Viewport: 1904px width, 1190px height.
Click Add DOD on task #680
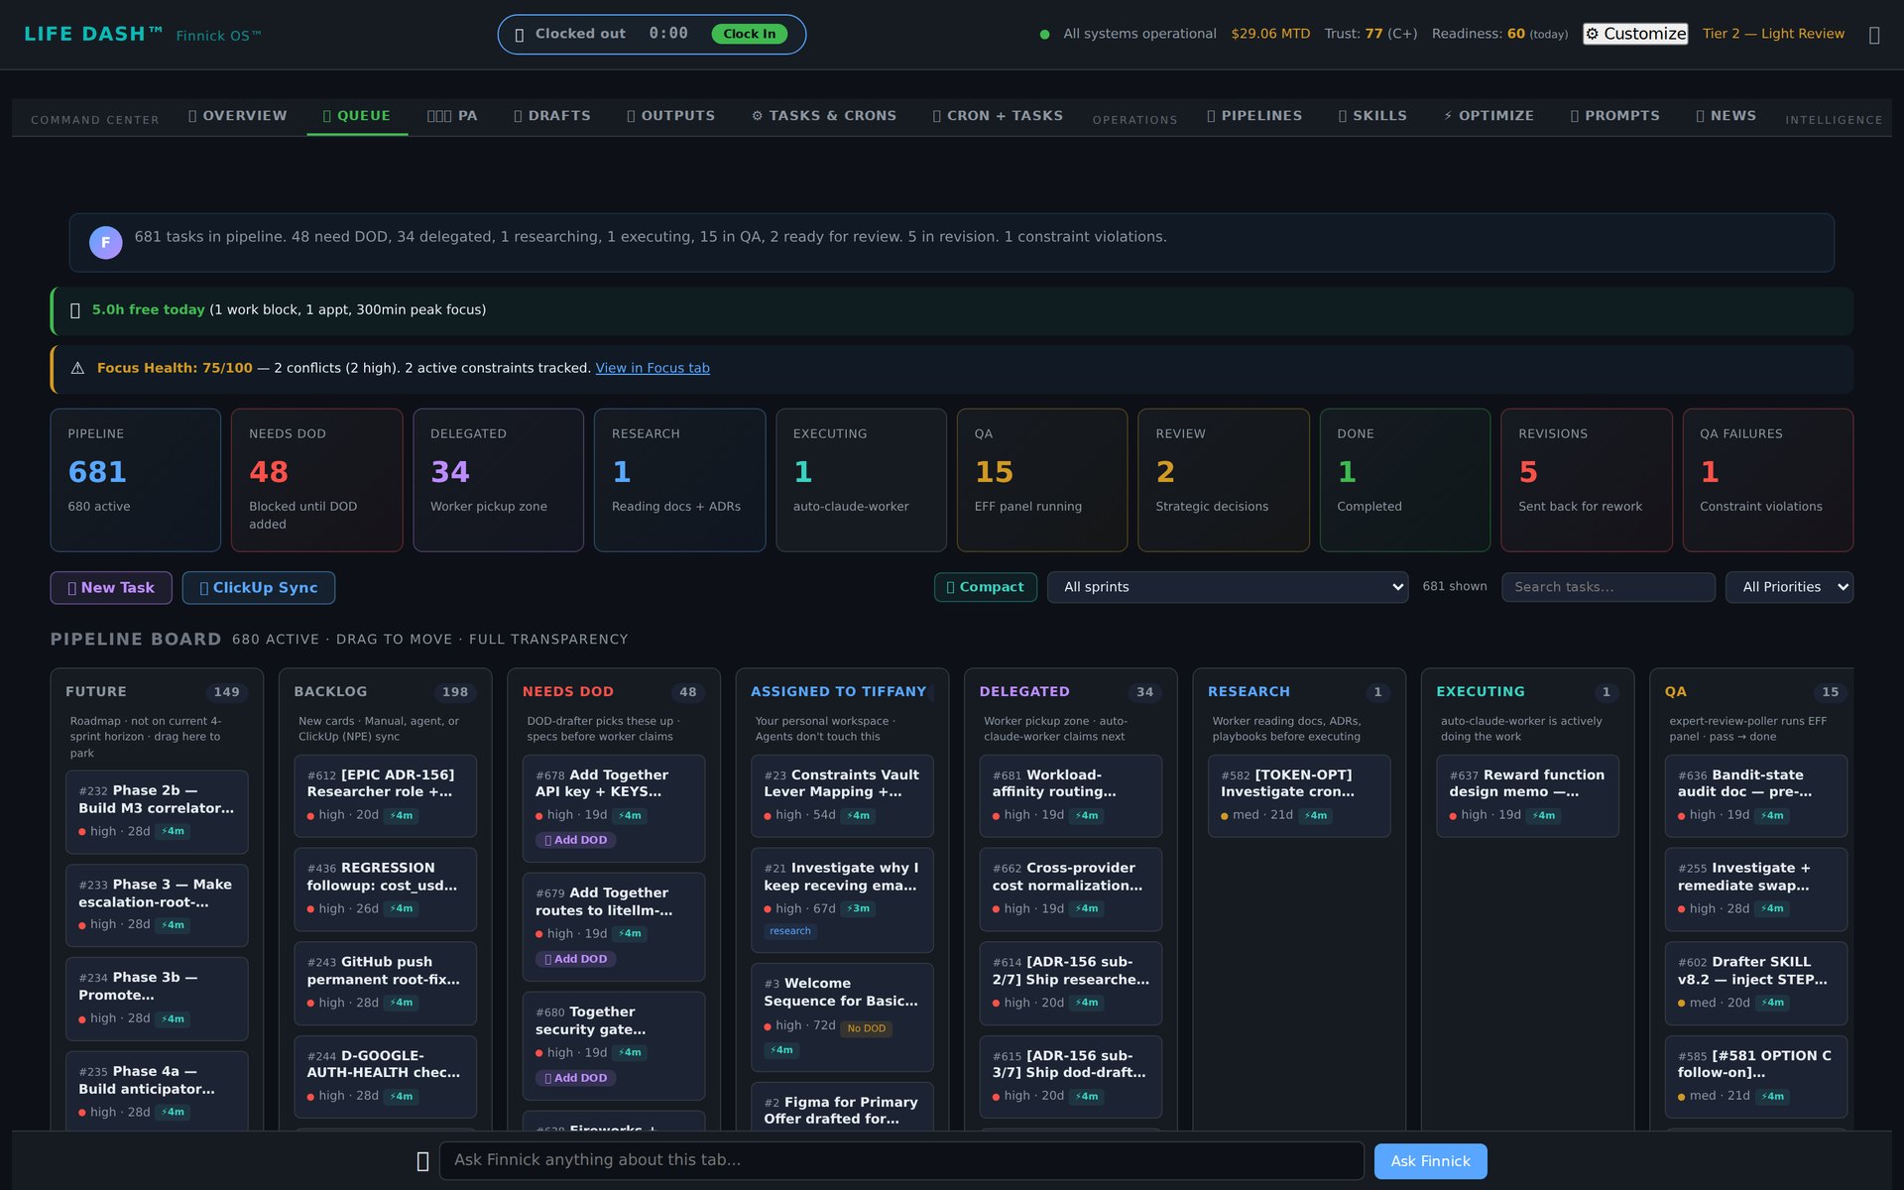tap(576, 1078)
